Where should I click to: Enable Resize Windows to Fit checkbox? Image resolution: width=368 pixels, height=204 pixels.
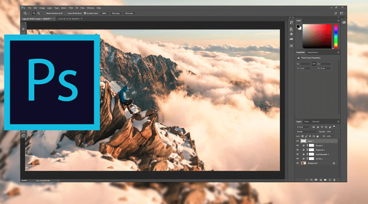click(44, 13)
